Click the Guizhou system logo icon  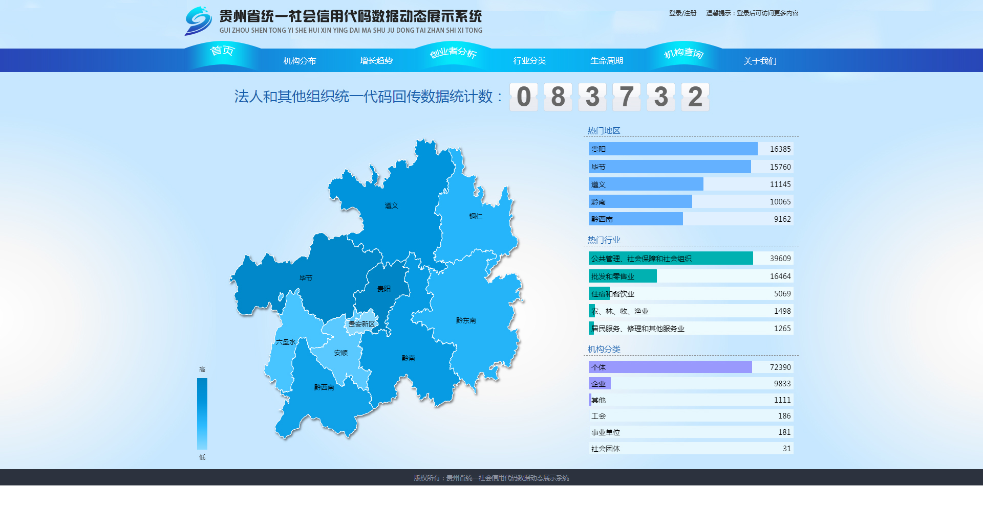click(198, 21)
